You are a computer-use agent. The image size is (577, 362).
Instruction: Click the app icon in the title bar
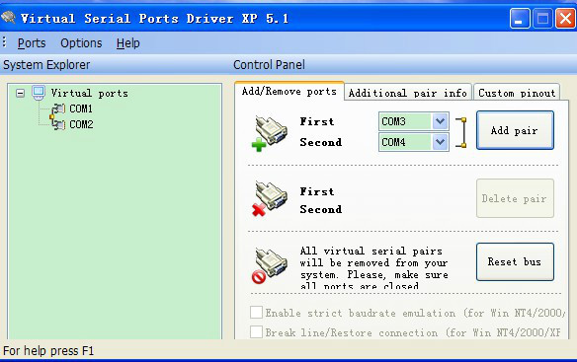point(8,17)
